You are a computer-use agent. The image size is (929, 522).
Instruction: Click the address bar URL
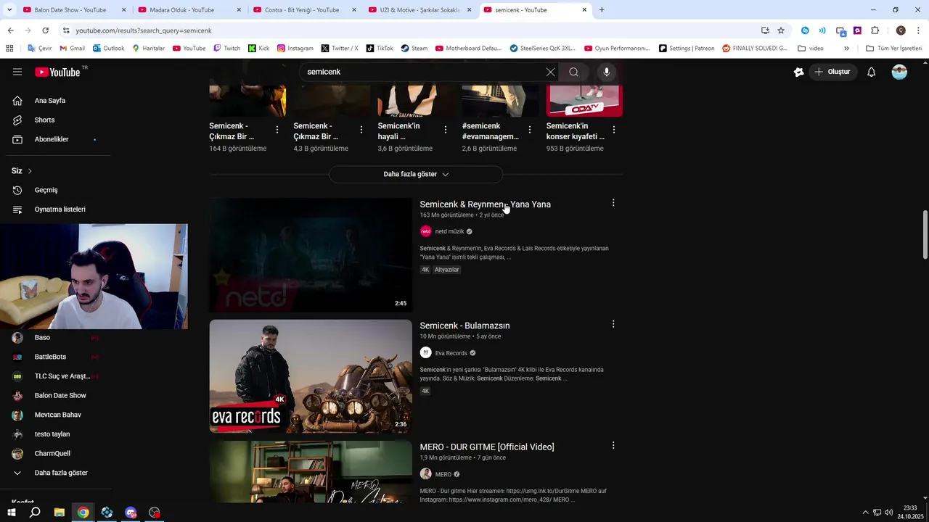(144, 30)
